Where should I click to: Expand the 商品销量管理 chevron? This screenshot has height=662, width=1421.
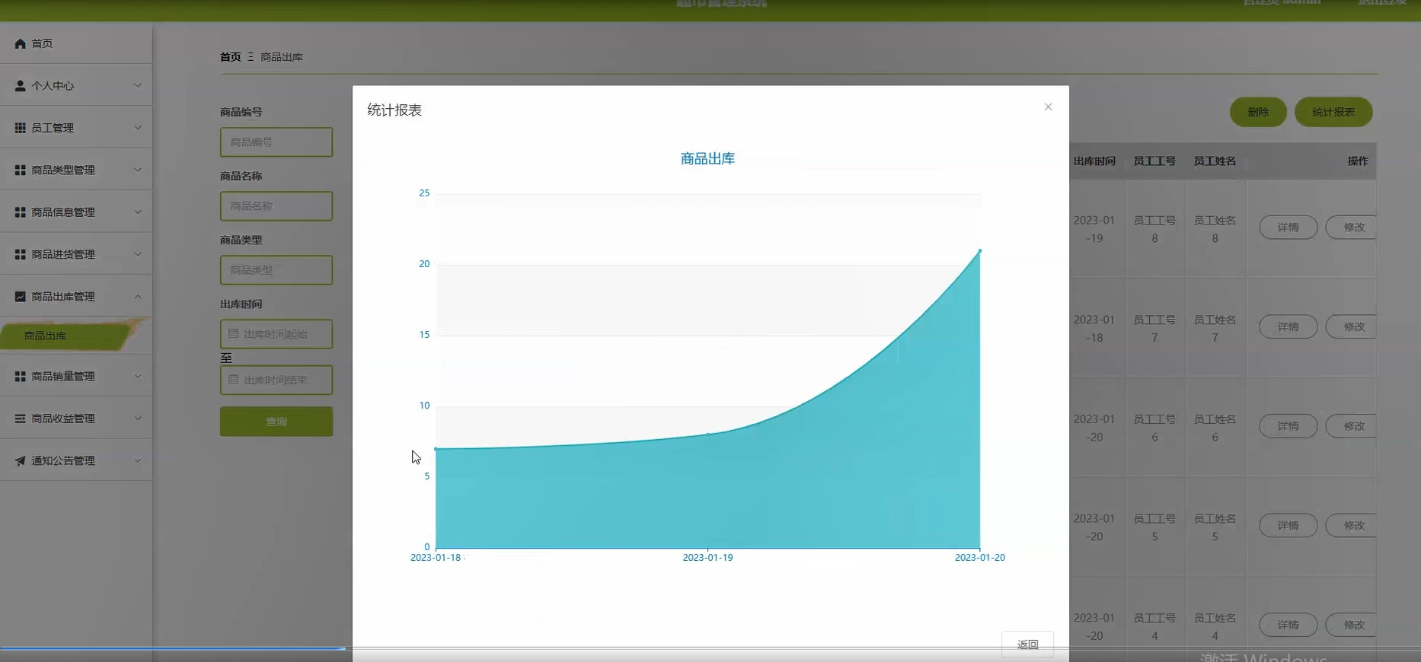[x=138, y=376]
